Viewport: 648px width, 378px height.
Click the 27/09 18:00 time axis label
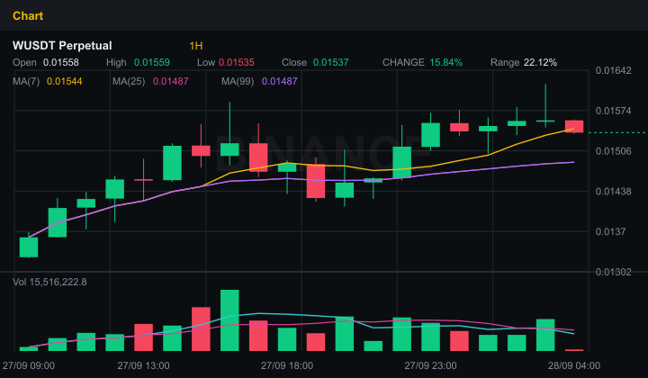[287, 365]
